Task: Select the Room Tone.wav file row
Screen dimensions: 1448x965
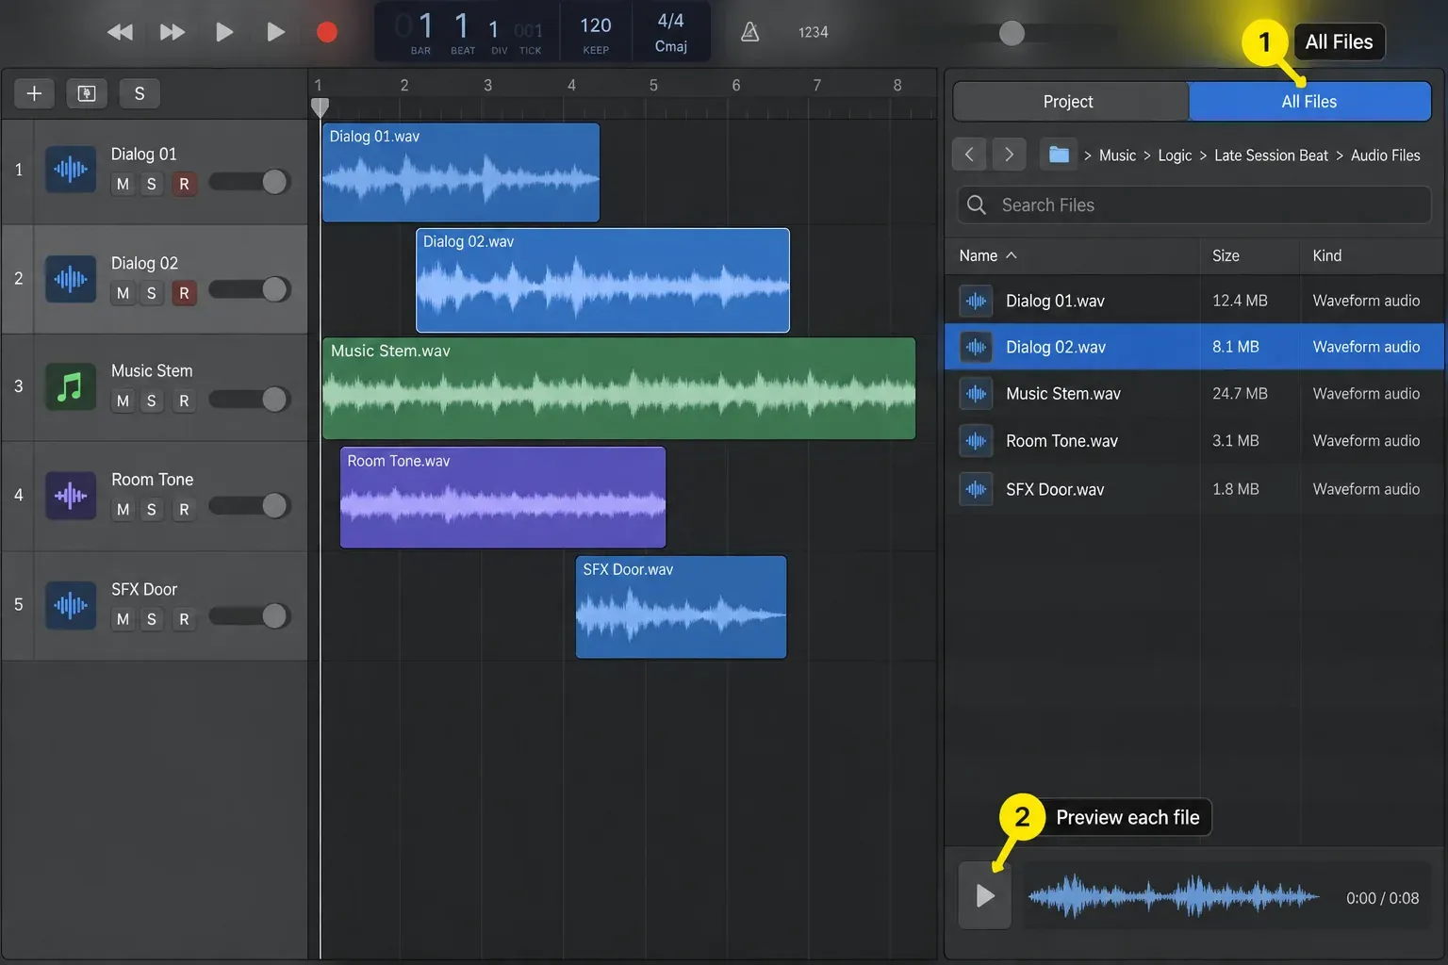Action: [x=1194, y=441]
